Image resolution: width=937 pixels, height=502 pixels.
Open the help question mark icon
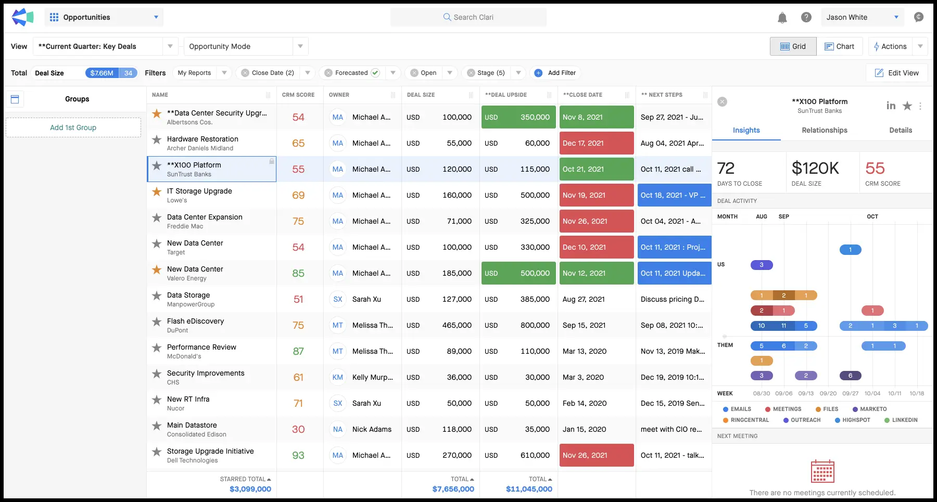[806, 18]
